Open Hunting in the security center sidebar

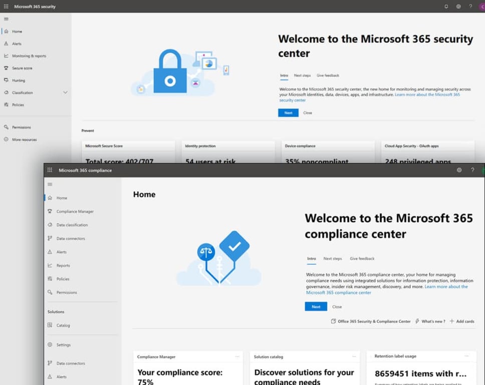pos(19,80)
